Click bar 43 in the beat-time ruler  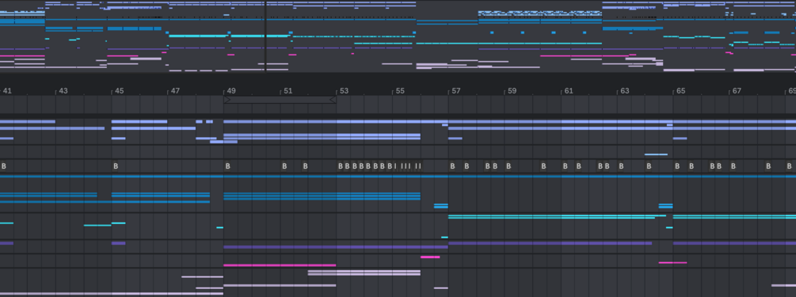63,91
